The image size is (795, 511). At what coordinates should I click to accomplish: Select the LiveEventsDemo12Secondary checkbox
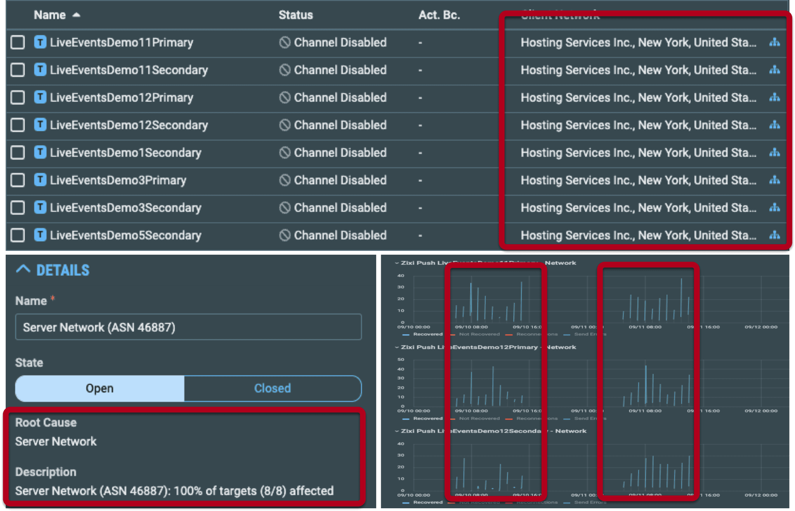(x=17, y=125)
